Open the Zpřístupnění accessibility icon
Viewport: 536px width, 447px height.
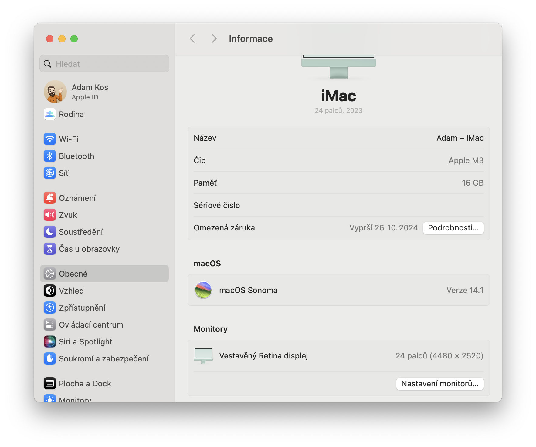[x=50, y=308]
